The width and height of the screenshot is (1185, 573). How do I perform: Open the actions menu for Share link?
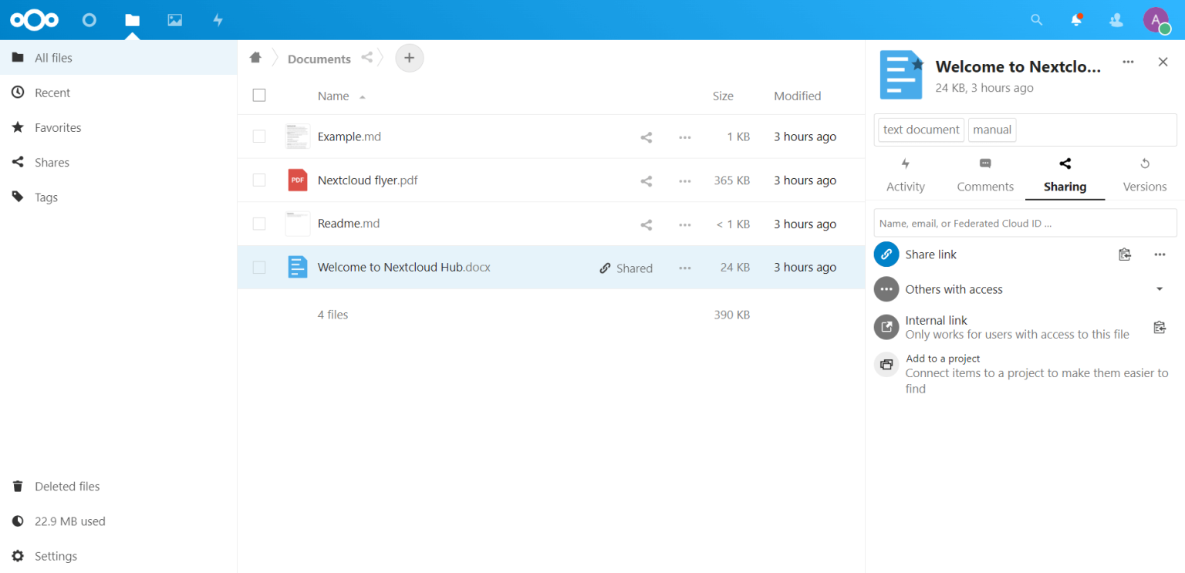pos(1160,254)
